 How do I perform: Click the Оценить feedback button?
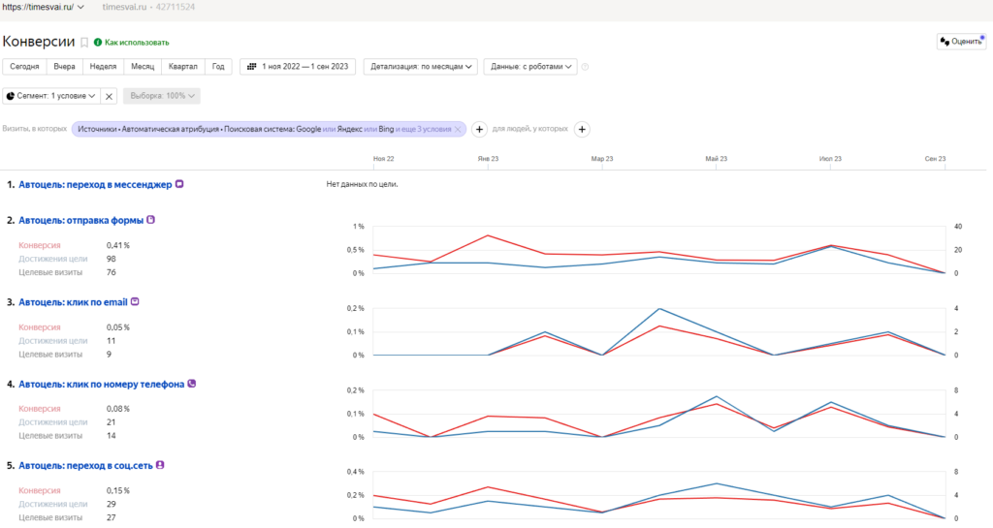[961, 42]
